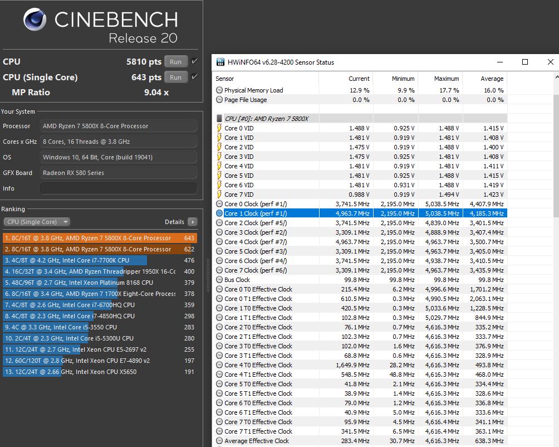Click the HWiNFO64 title bar app icon

(x=220, y=62)
